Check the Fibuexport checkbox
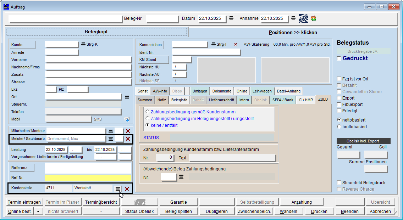Viewport: 403px width, 220px height. click(339, 105)
